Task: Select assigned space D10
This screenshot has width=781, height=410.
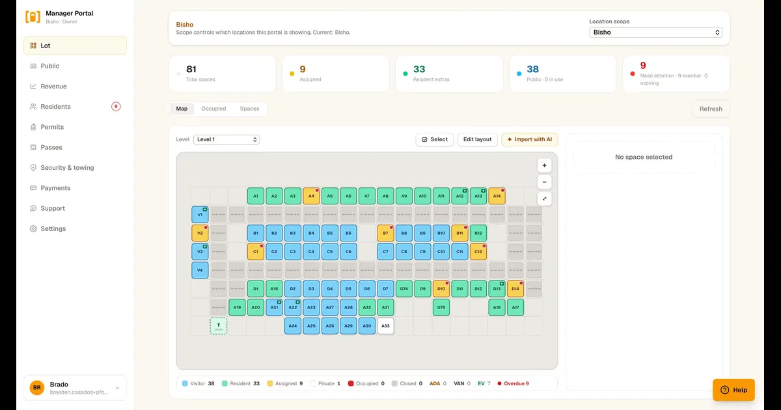Action: (x=441, y=288)
